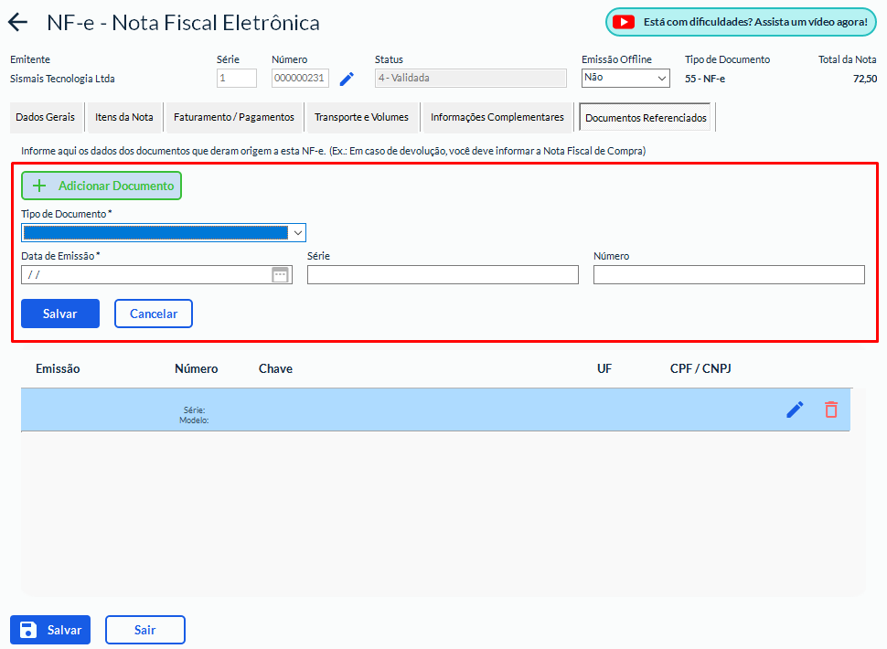
Task: Select the Transporte e Volumes tab
Action: tap(361, 118)
